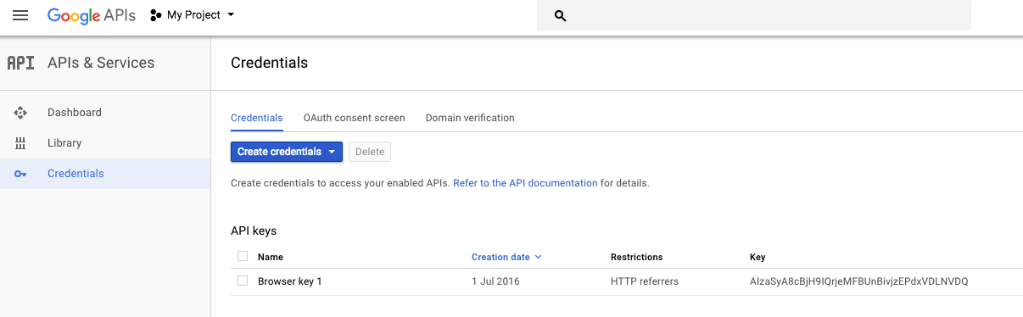Click the Google APIs logo
This screenshot has height=317, width=1023.
[x=91, y=15]
